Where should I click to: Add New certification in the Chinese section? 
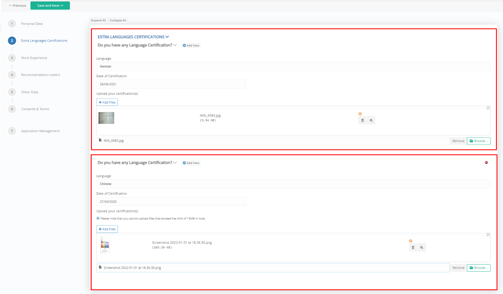point(191,163)
